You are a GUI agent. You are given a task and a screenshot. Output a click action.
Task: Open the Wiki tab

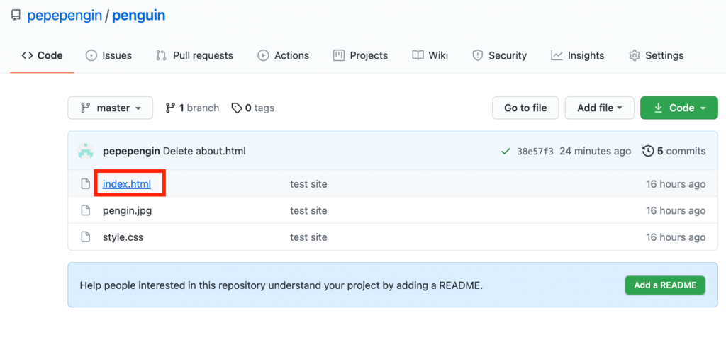(430, 55)
